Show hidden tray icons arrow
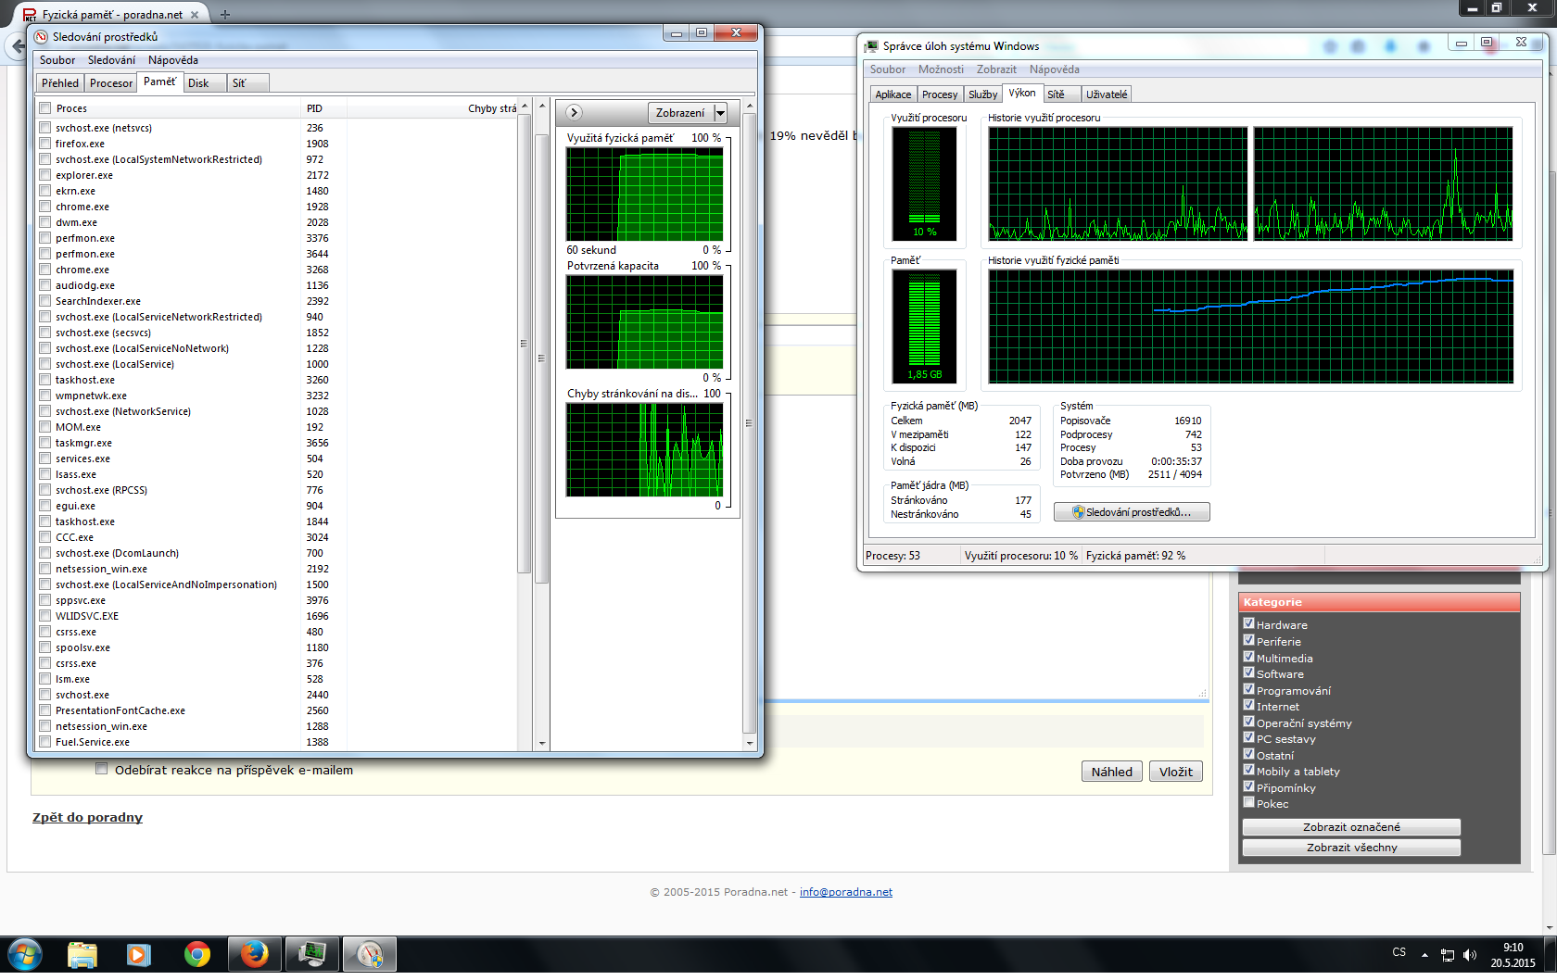Viewport: 1557px width, 980px height. tap(1424, 955)
